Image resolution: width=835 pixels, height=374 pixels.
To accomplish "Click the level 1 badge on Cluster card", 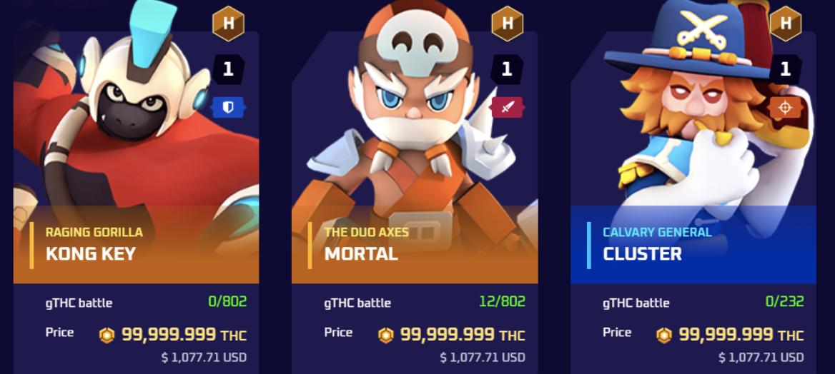I will point(786,69).
